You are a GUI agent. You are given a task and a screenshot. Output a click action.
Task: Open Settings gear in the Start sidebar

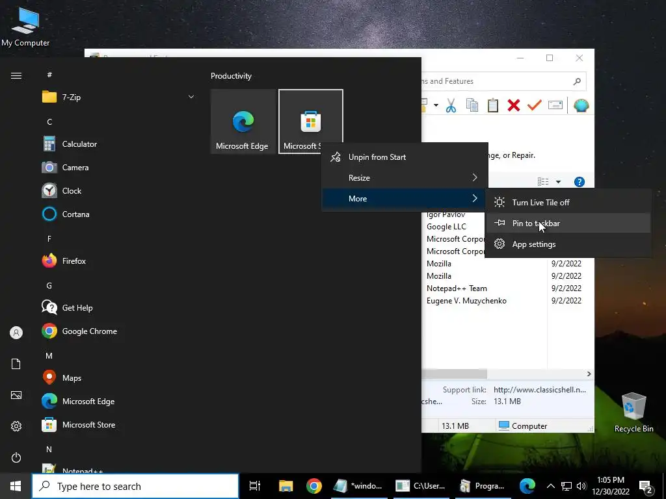click(x=16, y=426)
